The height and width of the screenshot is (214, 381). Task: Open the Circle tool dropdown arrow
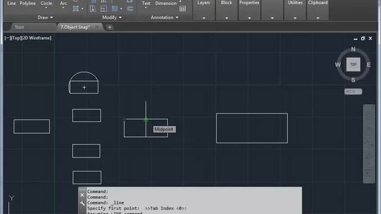coord(46,8)
